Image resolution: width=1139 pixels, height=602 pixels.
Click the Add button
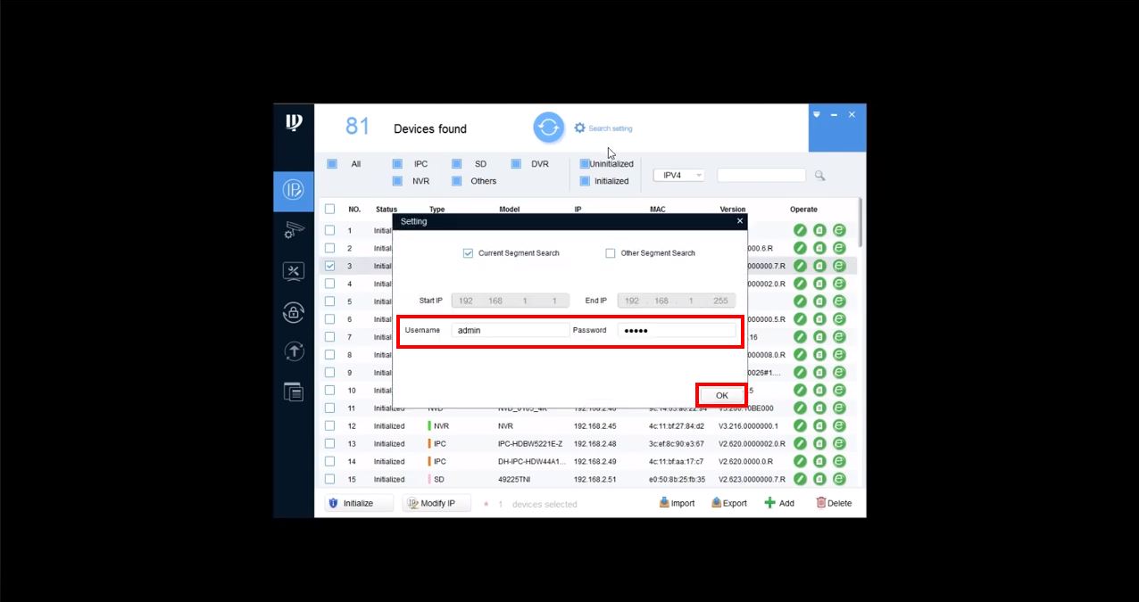779,503
